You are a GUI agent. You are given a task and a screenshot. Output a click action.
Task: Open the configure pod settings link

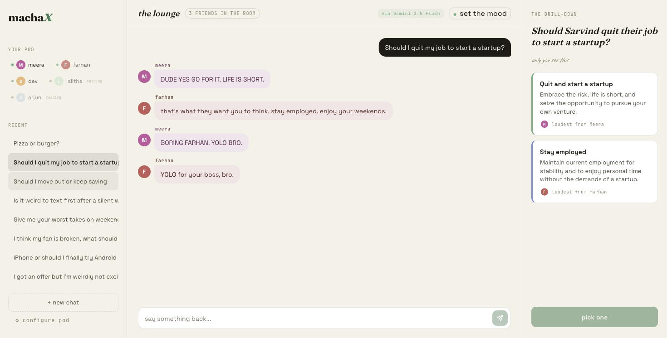pos(42,320)
